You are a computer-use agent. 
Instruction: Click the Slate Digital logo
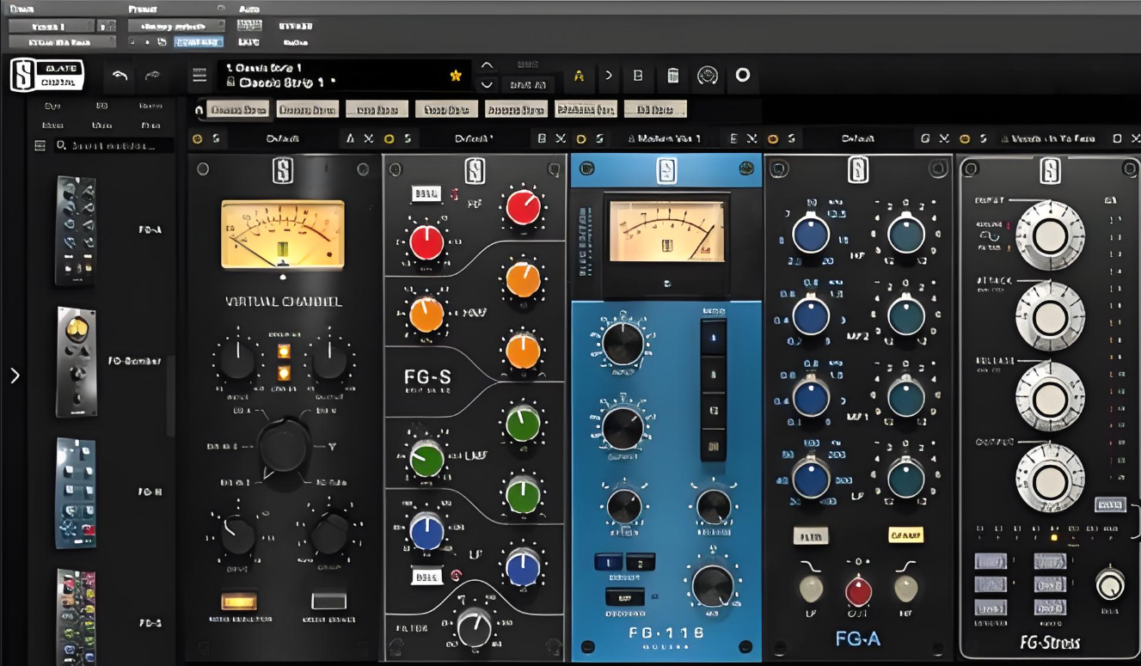46,76
